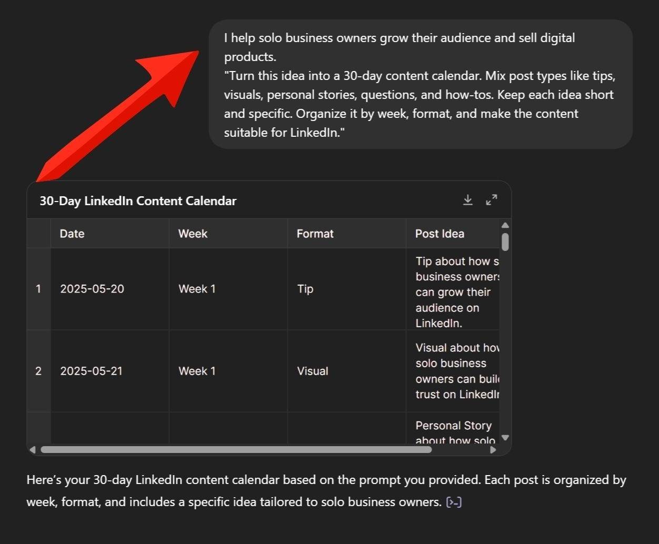Click the Week 1 cell in the 2025-05-20 row
This screenshot has width=659, height=544.
(228, 289)
